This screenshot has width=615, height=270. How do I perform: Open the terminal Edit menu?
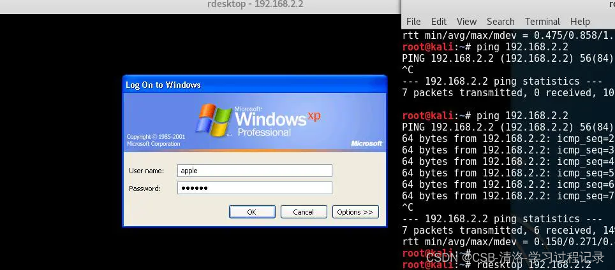[439, 22]
